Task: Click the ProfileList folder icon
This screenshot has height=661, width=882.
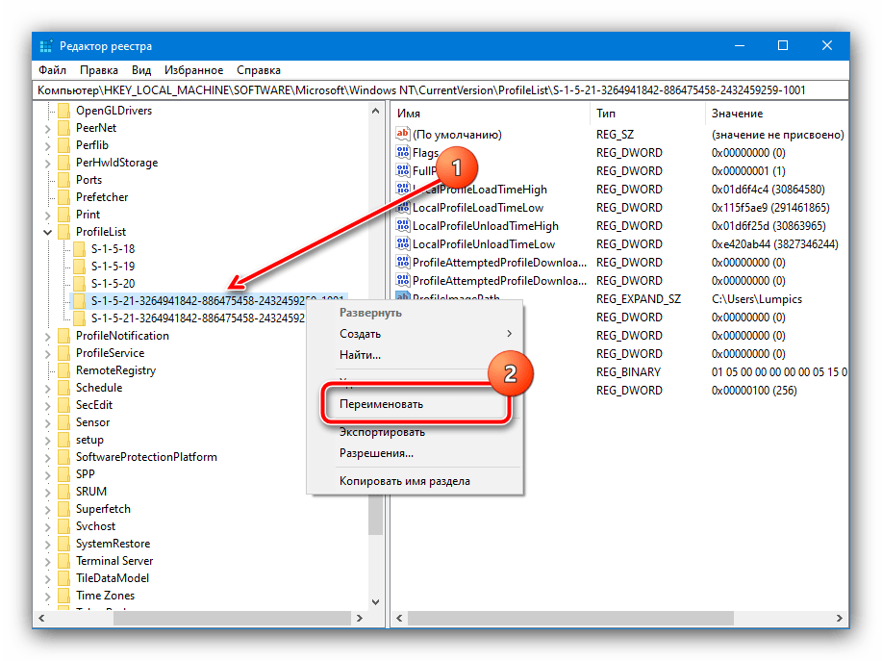Action: click(x=64, y=232)
